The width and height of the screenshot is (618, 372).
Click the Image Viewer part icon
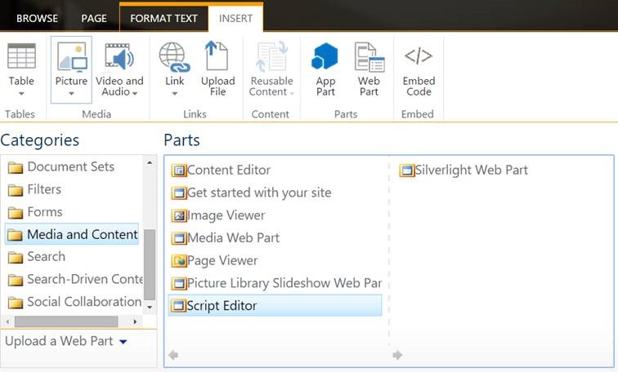point(179,216)
